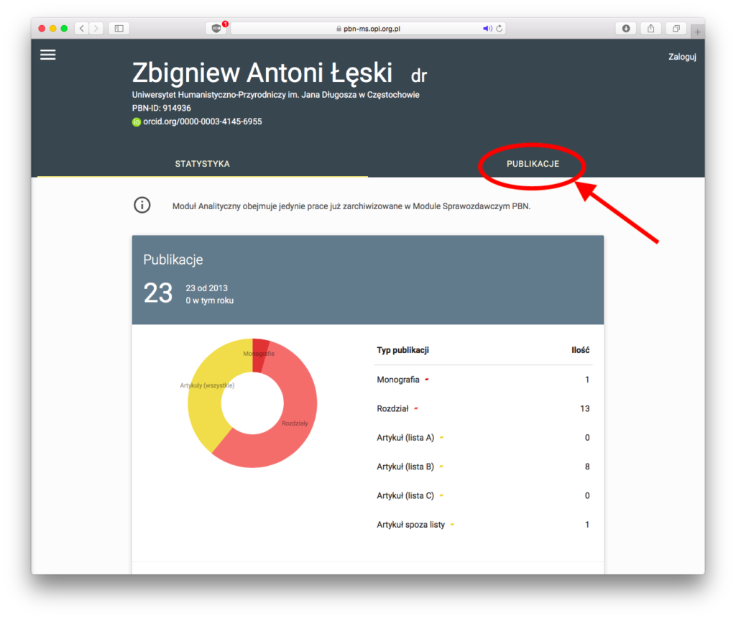Select the Artykuły (wszystkie) chart segment
The image size is (736, 619).
pos(206,399)
